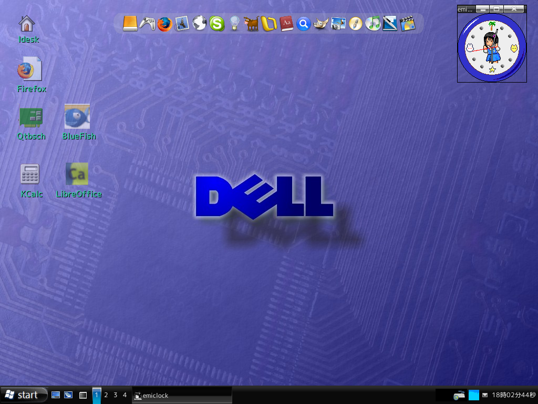The image size is (538, 404).
Task: Open Skype from the top dock
Action: [216, 24]
